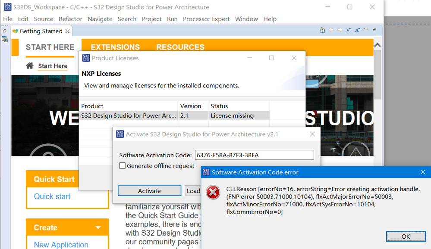This screenshot has height=249, width=431.
Task: Click the restore icon at left sidebar top
Action: pyautogui.click(x=4, y=31)
